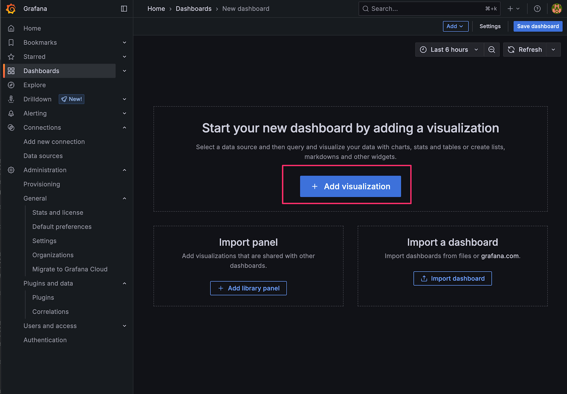Click the Home house icon in sidebar

click(x=11, y=28)
